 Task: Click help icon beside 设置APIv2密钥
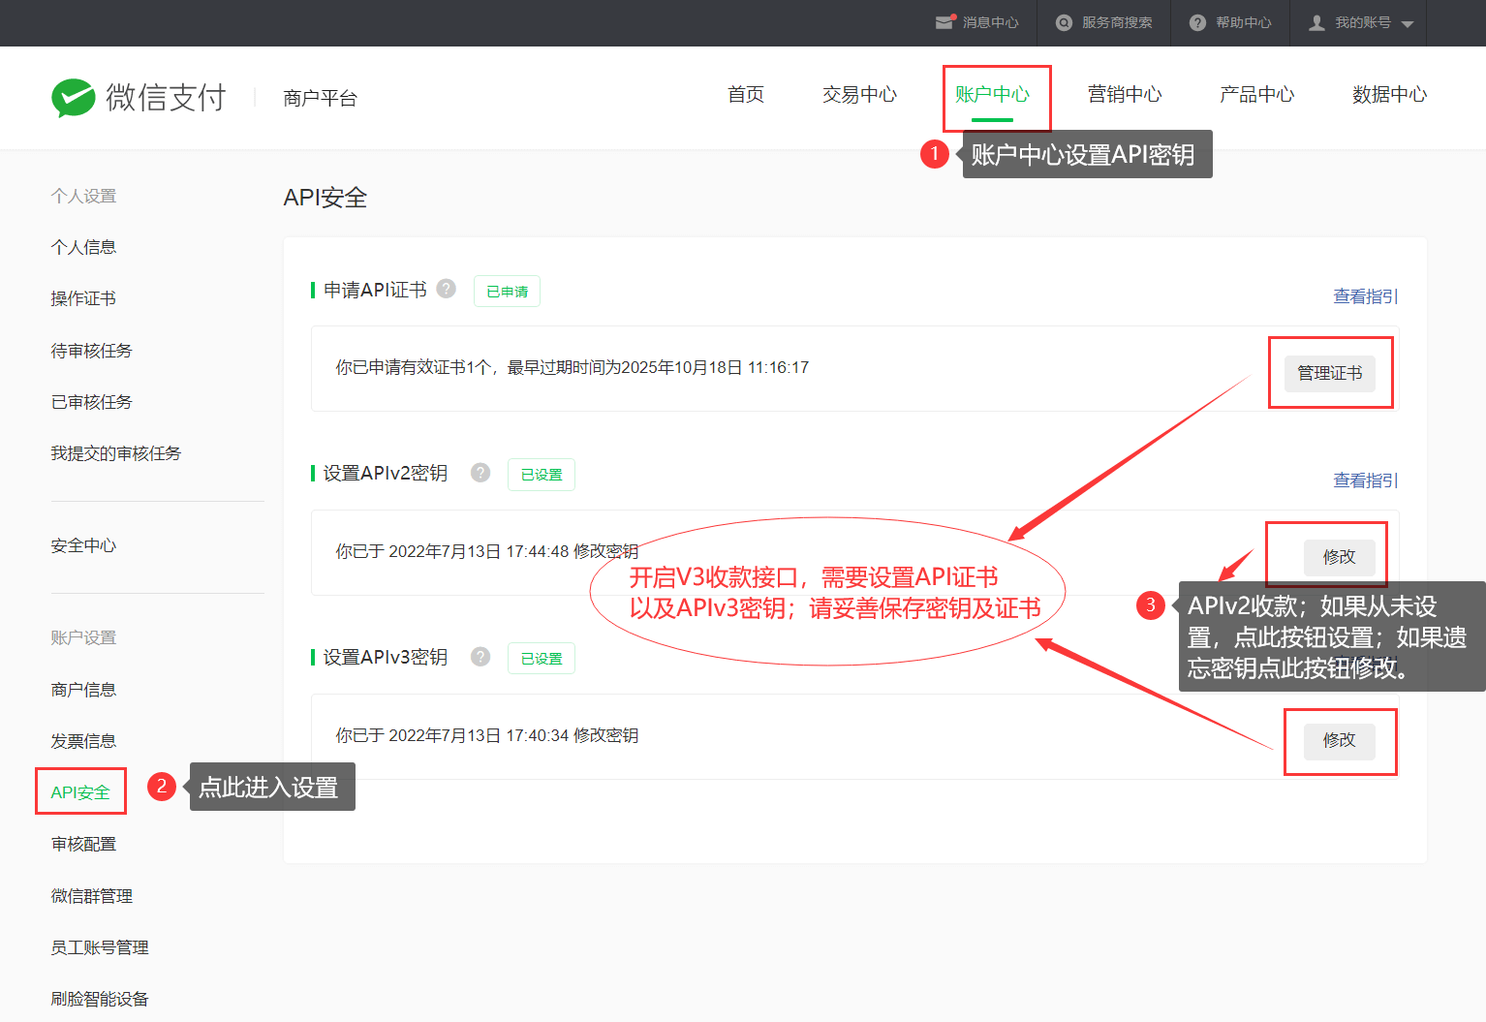click(480, 473)
